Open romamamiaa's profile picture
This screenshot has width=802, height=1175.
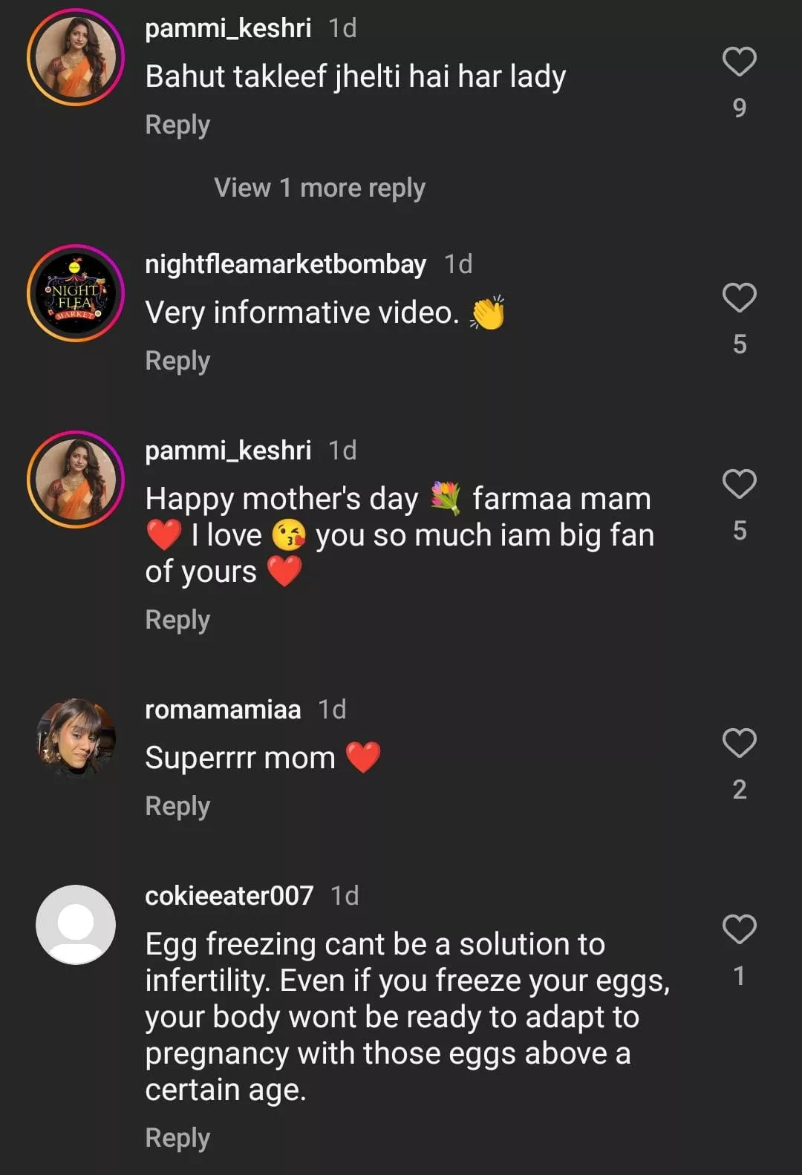click(x=76, y=738)
